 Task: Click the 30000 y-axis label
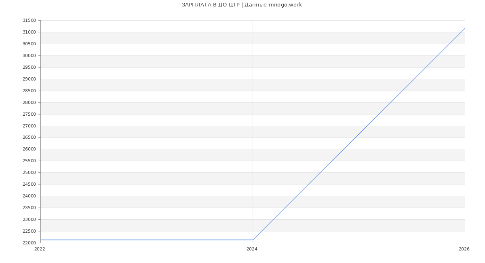(x=29, y=56)
